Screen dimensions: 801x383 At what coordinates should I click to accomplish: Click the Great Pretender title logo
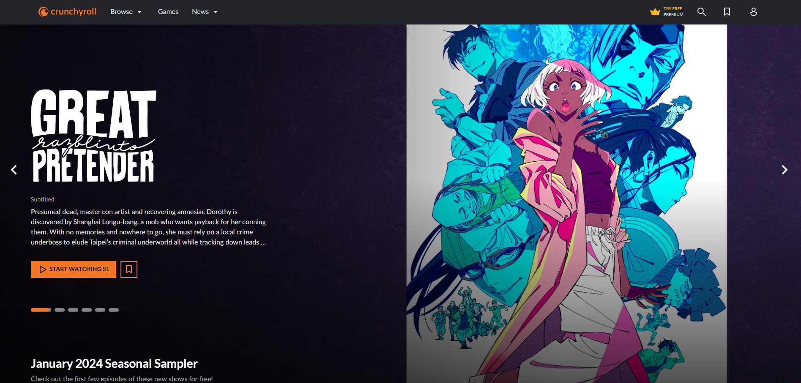93,136
